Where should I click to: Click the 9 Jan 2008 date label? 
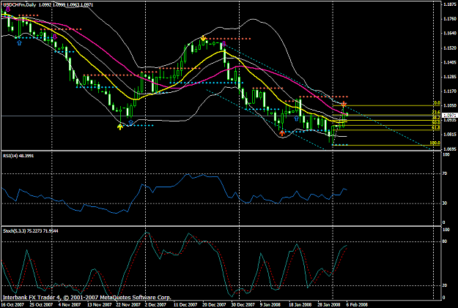(x=270, y=305)
